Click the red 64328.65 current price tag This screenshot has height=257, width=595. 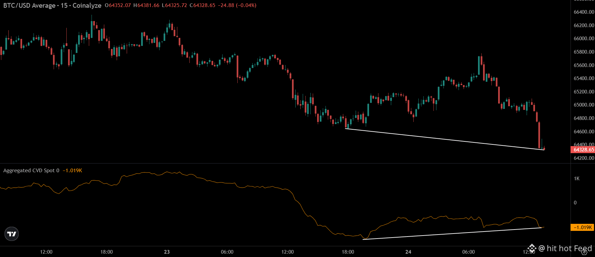pyautogui.click(x=583, y=150)
